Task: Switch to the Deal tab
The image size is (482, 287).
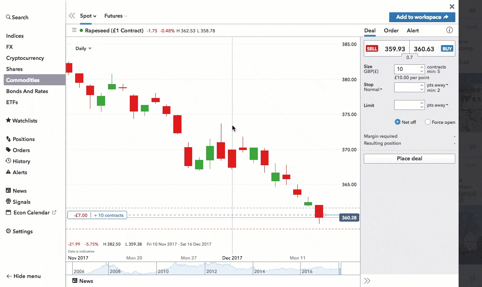Action: pyautogui.click(x=370, y=30)
